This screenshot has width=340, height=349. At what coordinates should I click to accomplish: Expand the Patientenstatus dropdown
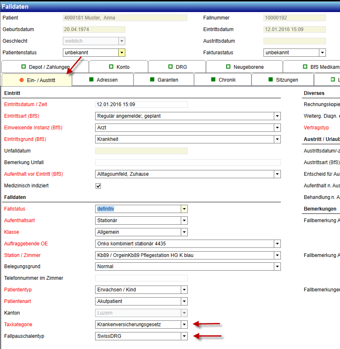tap(122, 53)
